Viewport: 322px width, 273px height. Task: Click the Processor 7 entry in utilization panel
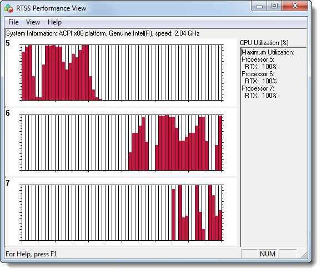(258, 88)
